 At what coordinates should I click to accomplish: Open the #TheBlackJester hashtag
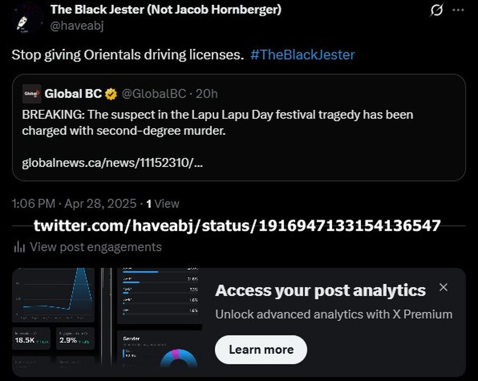(302, 55)
